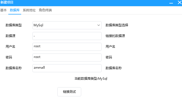The image size is (182, 110).
Task: Open the 数据库类型 MySql dropdown
Action: 67,25
